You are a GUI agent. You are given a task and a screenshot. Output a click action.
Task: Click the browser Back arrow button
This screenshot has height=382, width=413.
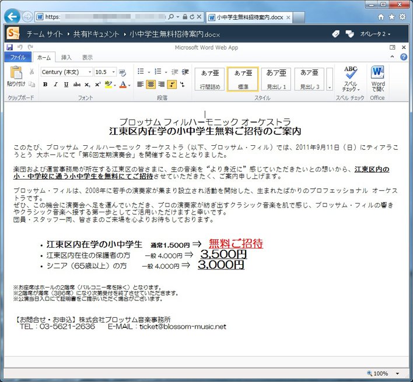(12, 17)
